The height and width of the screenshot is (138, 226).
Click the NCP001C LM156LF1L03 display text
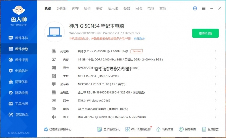pyautogui.click(x=102, y=84)
